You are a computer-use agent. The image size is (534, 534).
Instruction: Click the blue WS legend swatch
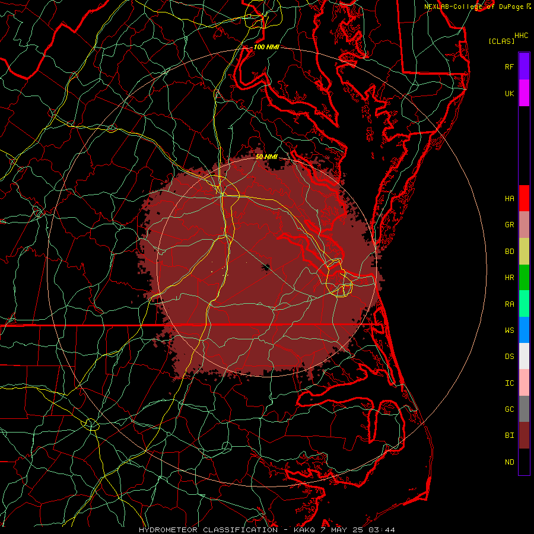tap(524, 330)
